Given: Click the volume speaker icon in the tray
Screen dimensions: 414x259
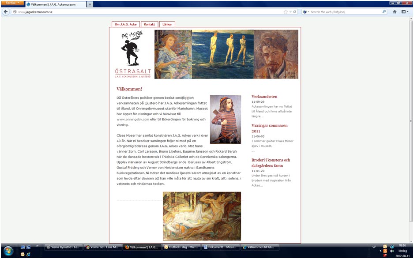Looking at the screenshot, I should [x=392, y=251].
